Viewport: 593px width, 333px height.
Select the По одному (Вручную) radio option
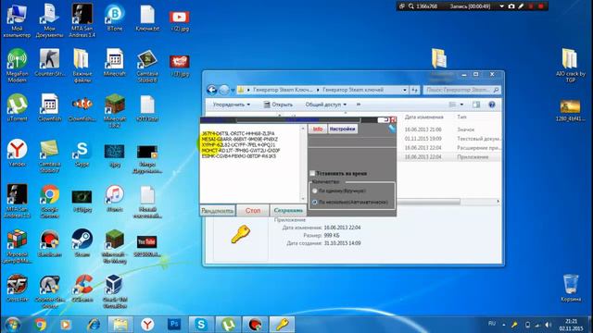point(315,191)
